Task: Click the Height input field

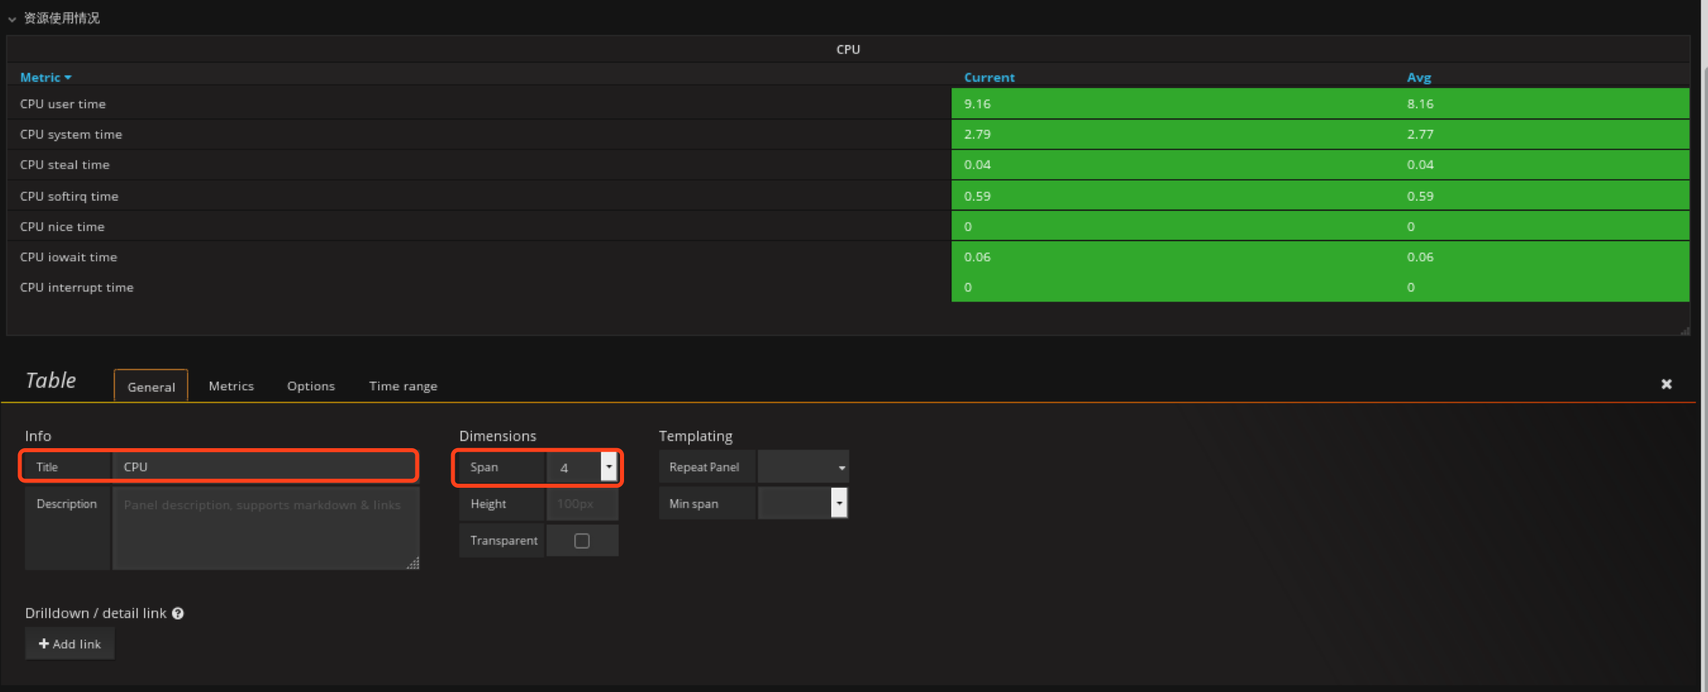Action: tap(582, 504)
